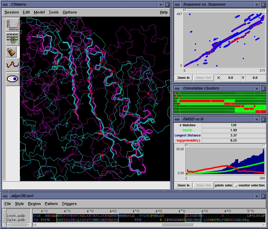Viewport: 268px width, 229px height.
Task: Click Zoom In under RMSD vs N plot
Action: (x=183, y=185)
